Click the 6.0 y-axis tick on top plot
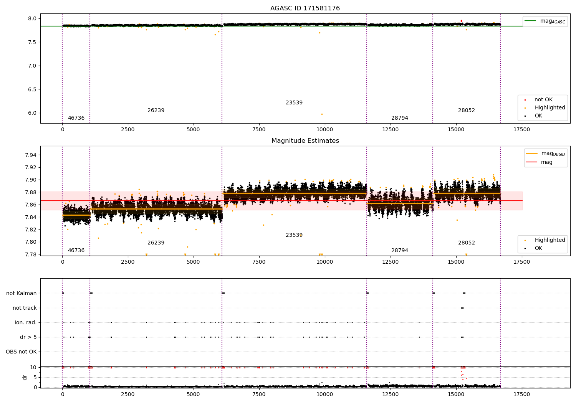 point(32,113)
